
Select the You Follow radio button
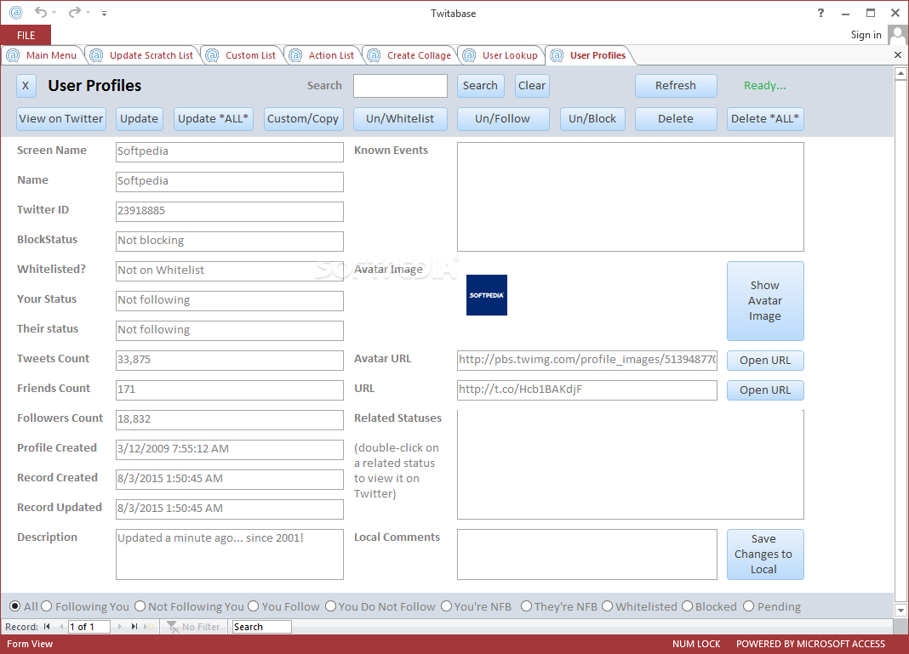pos(254,606)
